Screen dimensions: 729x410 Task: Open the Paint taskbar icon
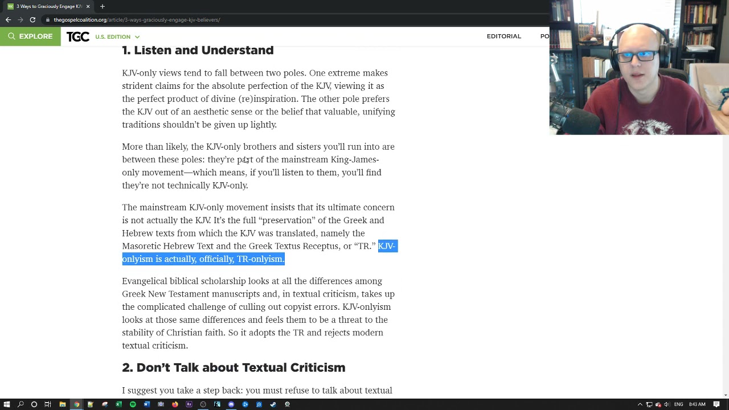click(105, 404)
